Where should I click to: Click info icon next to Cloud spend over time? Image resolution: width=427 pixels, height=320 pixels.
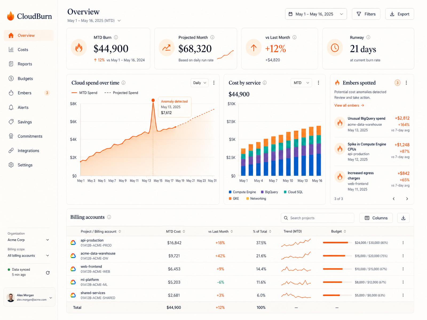[x=123, y=83]
